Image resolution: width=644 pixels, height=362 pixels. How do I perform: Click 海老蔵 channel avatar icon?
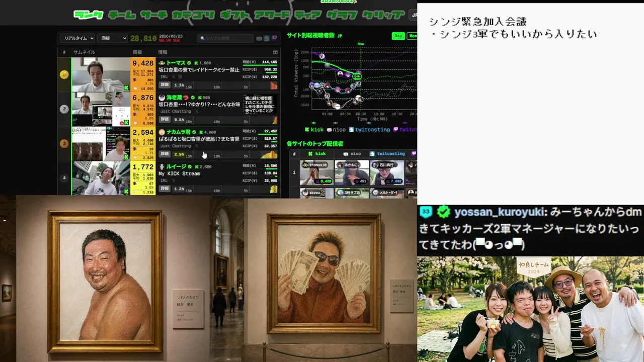coord(162,98)
